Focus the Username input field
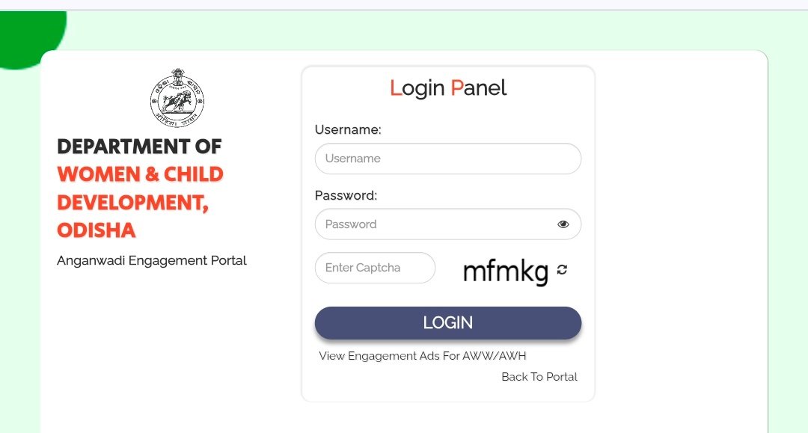This screenshot has width=808, height=433. click(447, 159)
